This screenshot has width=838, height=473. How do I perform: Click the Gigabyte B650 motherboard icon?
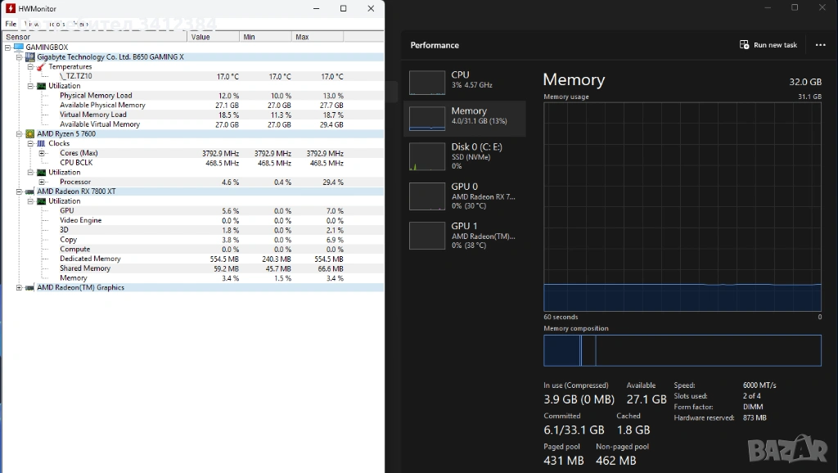click(30, 57)
